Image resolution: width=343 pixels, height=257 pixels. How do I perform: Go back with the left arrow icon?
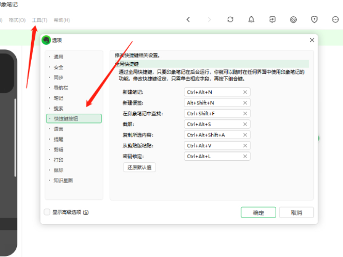pos(188,20)
